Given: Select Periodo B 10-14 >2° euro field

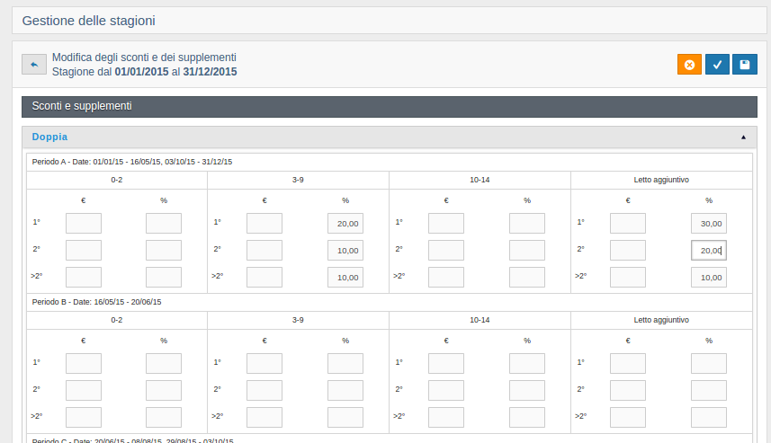Looking at the screenshot, I should [x=446, y=417].
